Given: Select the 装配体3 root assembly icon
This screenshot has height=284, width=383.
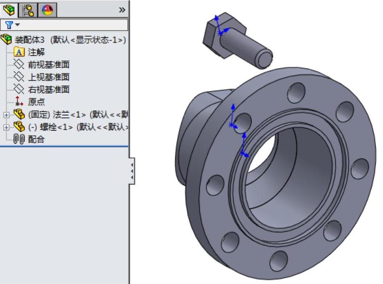Looking at the screenshot, I should click(x=7, y=39).
